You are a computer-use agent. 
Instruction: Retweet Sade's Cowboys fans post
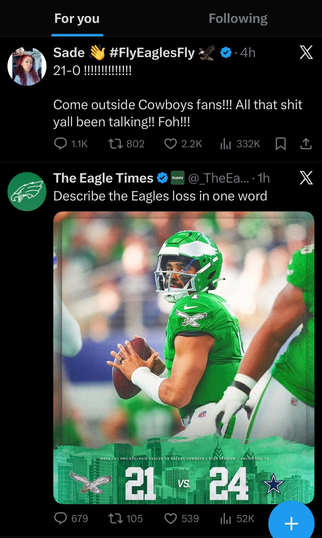coord(116,144)
